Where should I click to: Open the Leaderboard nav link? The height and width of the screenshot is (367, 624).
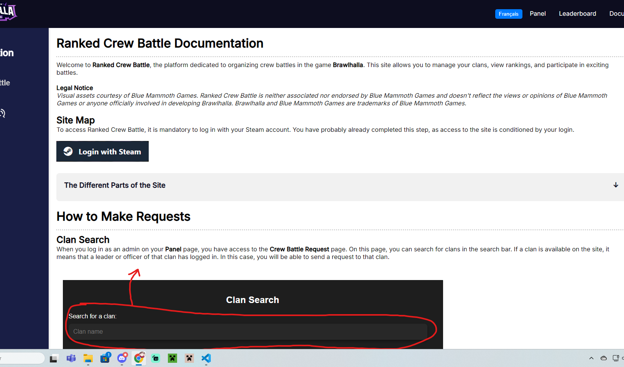pos(578,13)
